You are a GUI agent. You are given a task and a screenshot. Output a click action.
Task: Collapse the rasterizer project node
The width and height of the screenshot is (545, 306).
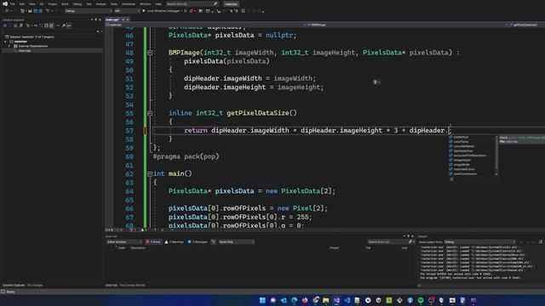[5, 42]
